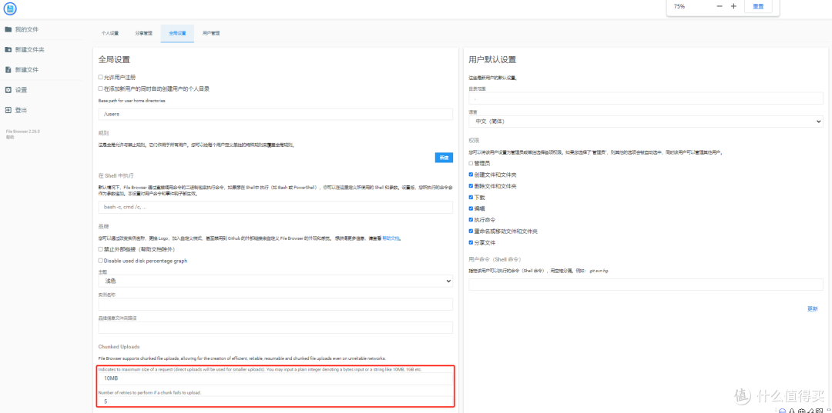The height and width of the screenshot is (413, 832).
Task: Click the 实例名称 input field
Action: [275, 304]
